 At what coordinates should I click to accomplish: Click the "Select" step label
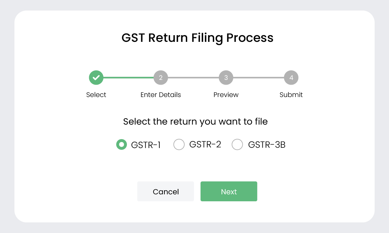point(96,95)
